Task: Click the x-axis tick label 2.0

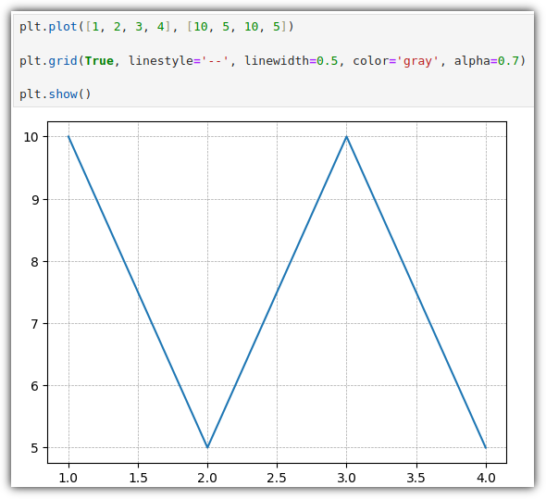Action: (207, 478)
